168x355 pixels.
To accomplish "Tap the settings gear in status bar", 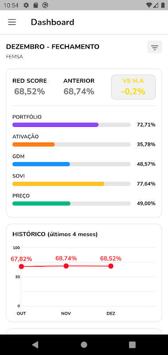I will [26, 5].
